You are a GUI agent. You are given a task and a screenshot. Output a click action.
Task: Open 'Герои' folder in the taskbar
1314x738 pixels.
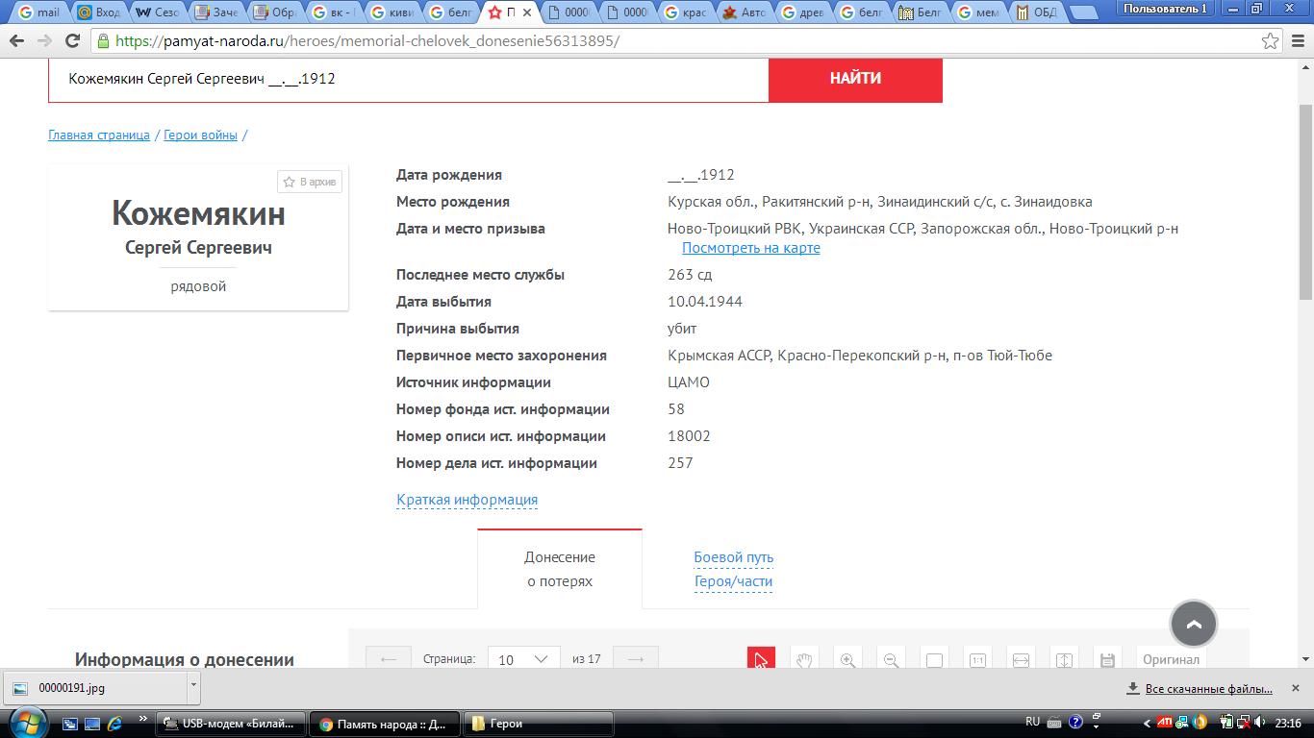[x=539, y=724]
